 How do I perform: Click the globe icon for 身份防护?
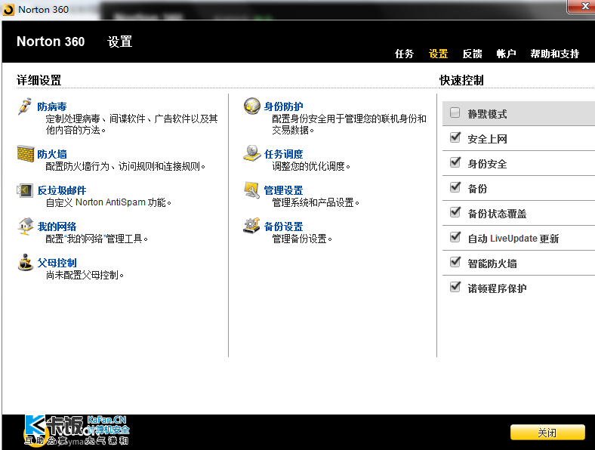(x=252, y=106)
